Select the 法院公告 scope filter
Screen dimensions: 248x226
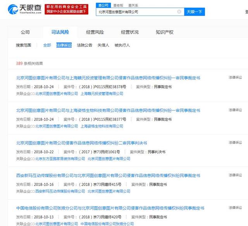84,46
